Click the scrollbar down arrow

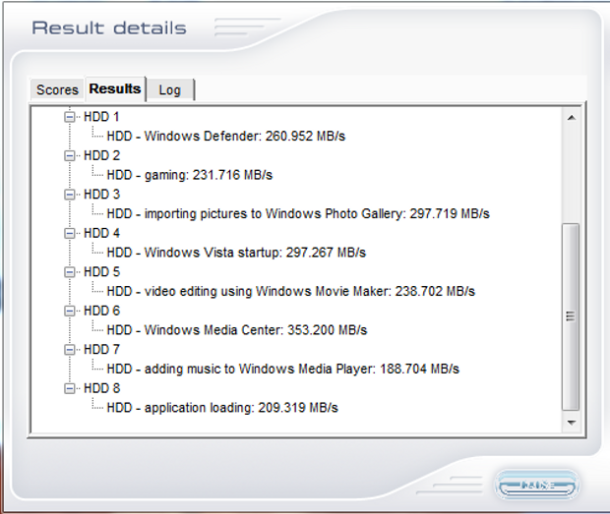[570, 422]
